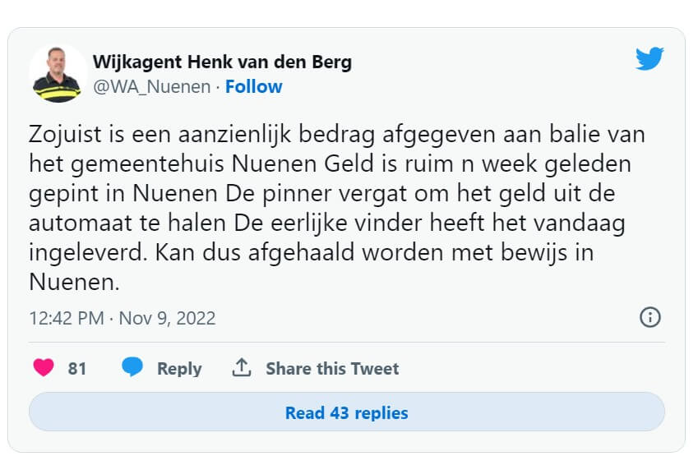698x465 pixels.
Task: Open the Read 43 replies button
Action: point(346,412)
